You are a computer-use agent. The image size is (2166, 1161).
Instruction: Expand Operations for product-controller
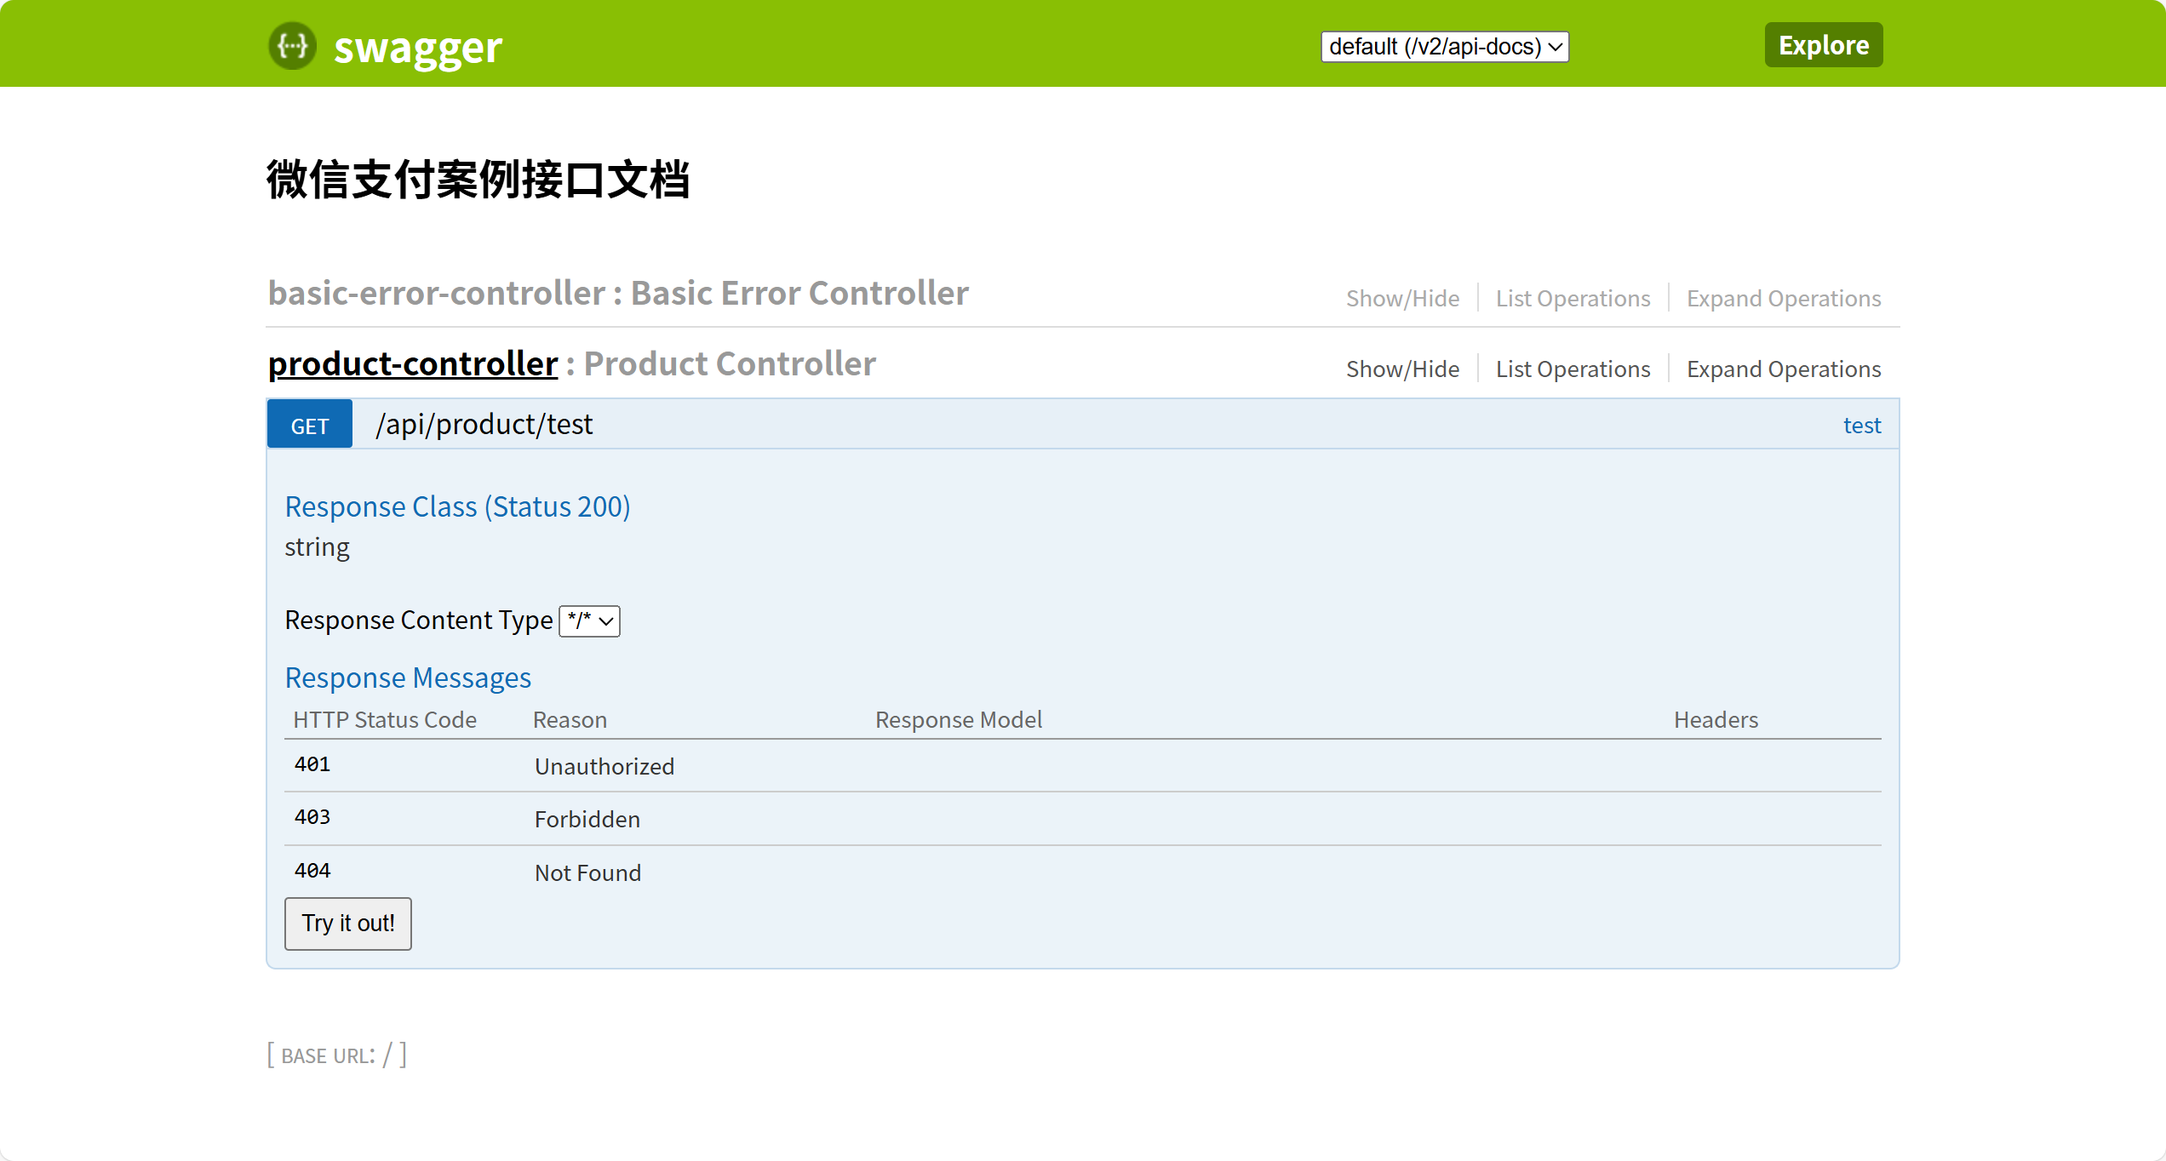tap(1783, 369)
